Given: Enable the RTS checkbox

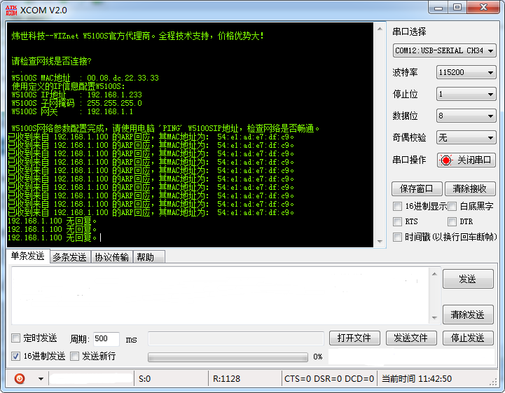Looking at the screenshot, I should point(397,221).
